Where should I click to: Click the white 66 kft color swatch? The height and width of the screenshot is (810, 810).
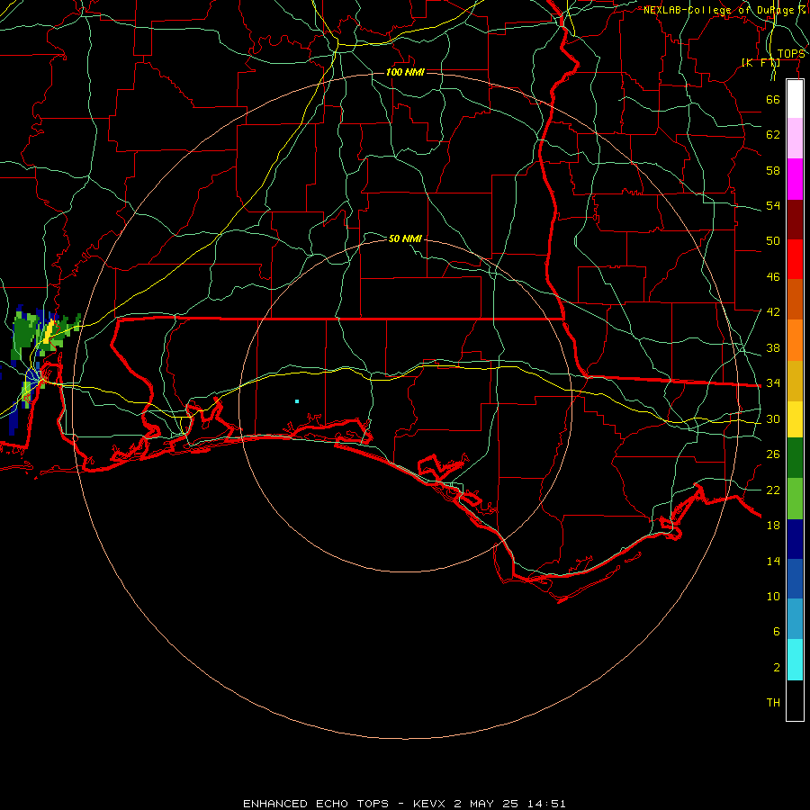(795, 99)
